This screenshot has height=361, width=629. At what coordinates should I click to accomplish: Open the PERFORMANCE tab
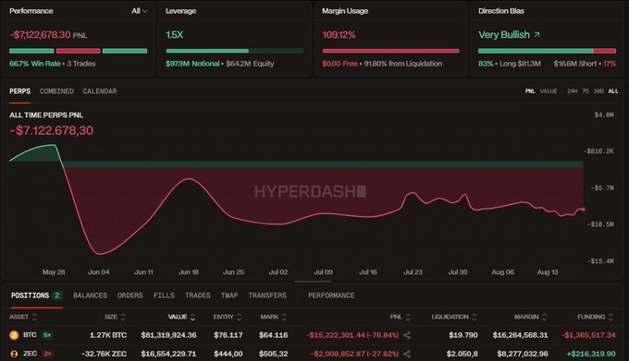click(x=331, y=295)
